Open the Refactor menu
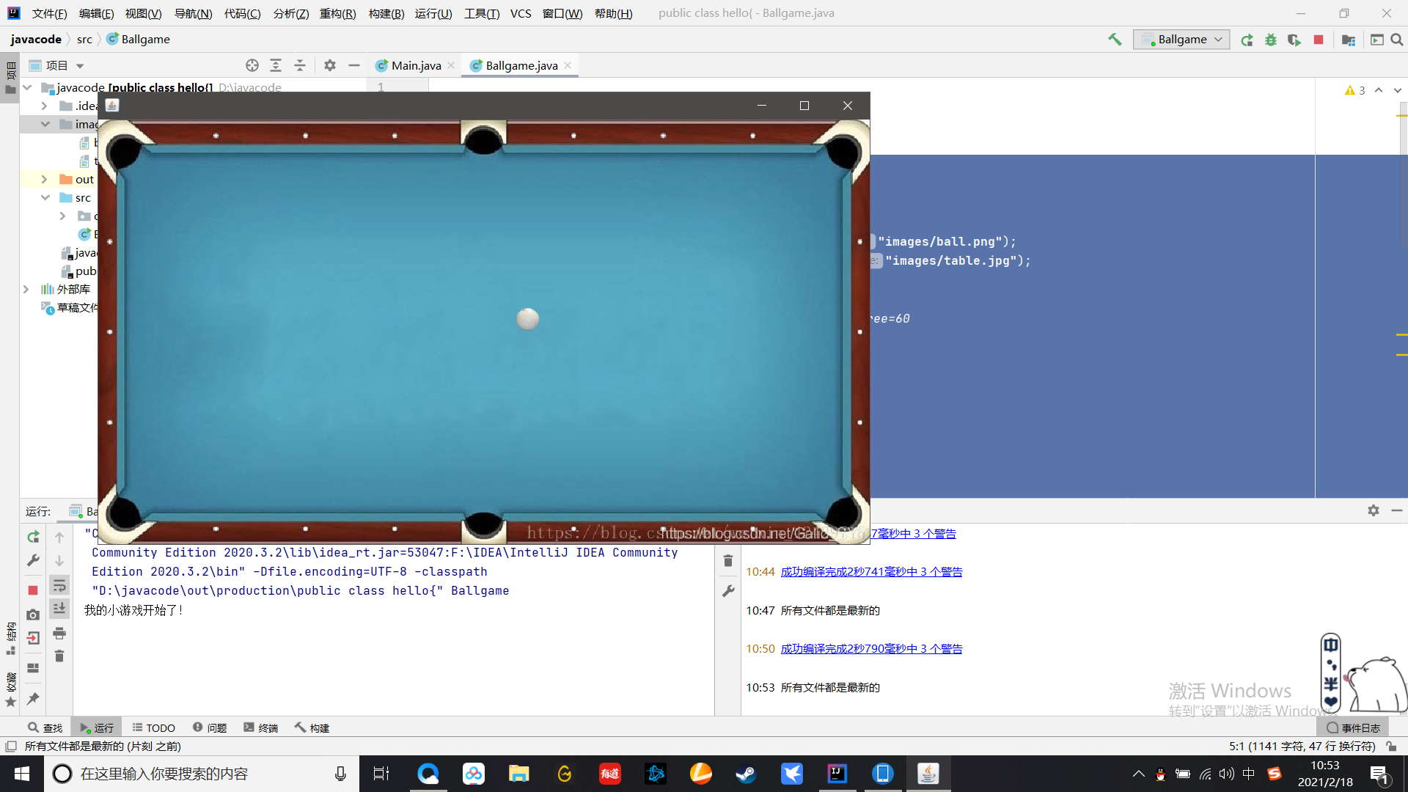Screen dimensions: 1408x792 [x=337, y=13]
